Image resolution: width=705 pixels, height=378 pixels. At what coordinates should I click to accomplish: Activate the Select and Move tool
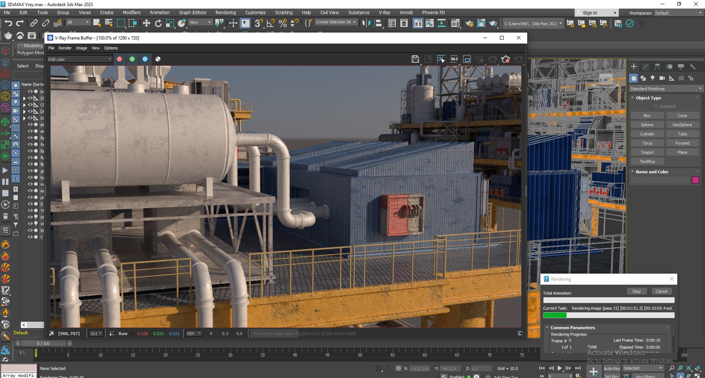147,23
